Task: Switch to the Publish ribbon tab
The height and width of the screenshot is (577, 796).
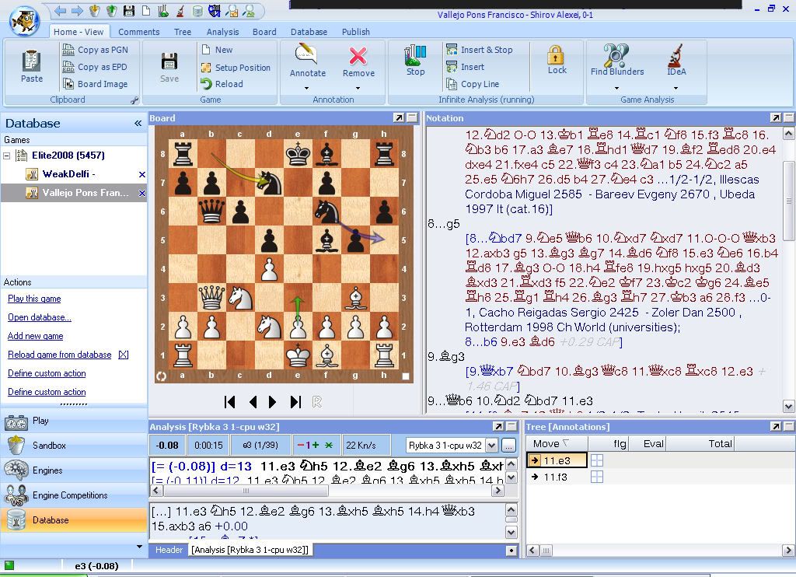Action: [355, 32]
